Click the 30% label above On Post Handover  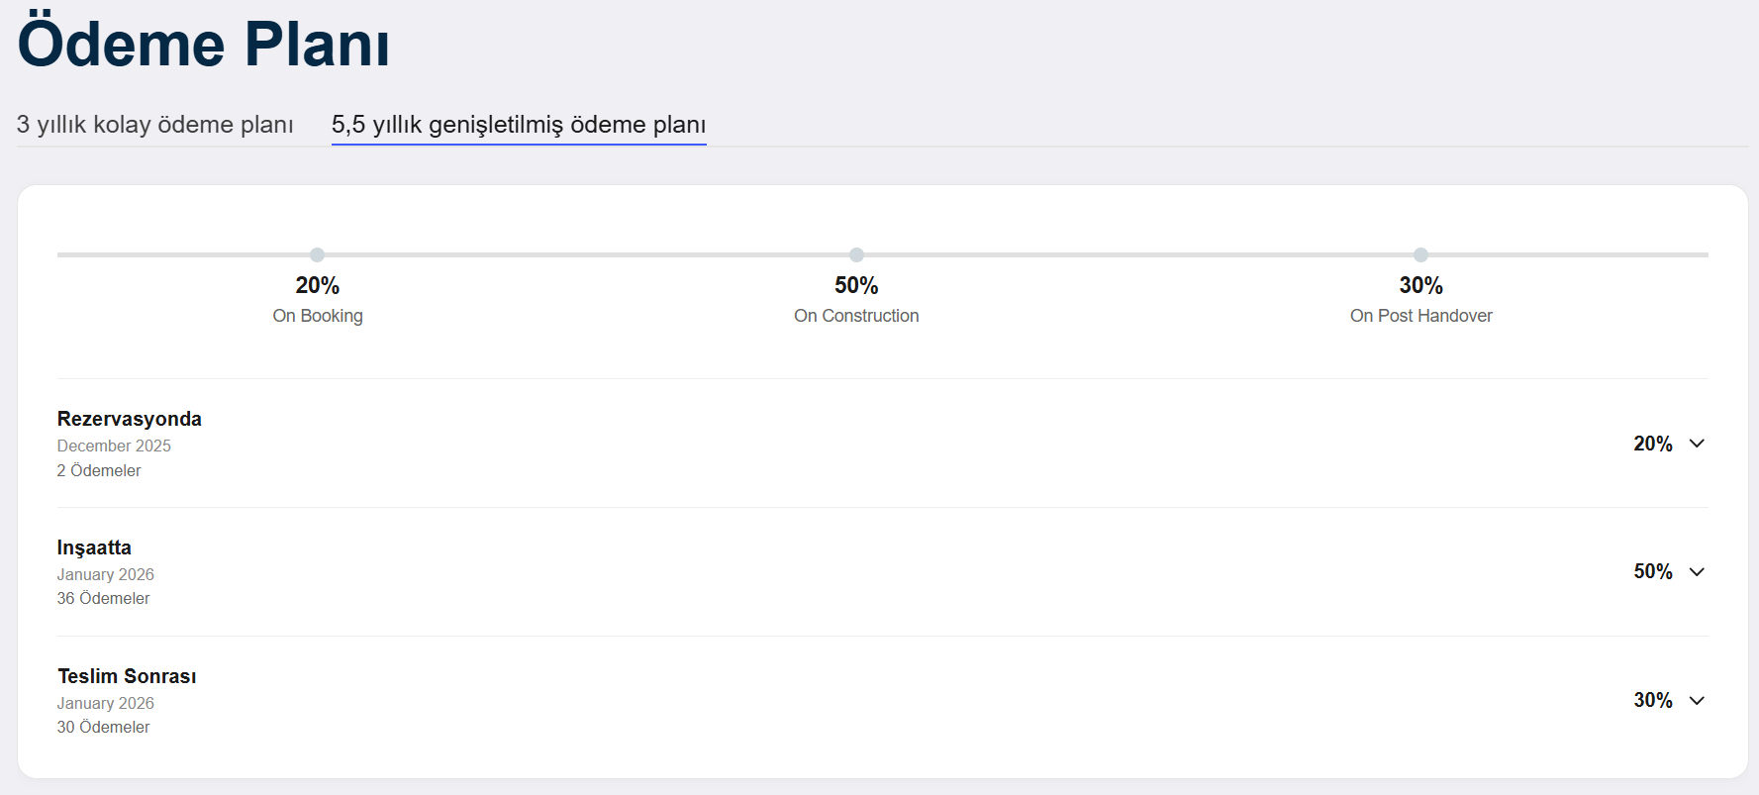(x=1420, y=286)
